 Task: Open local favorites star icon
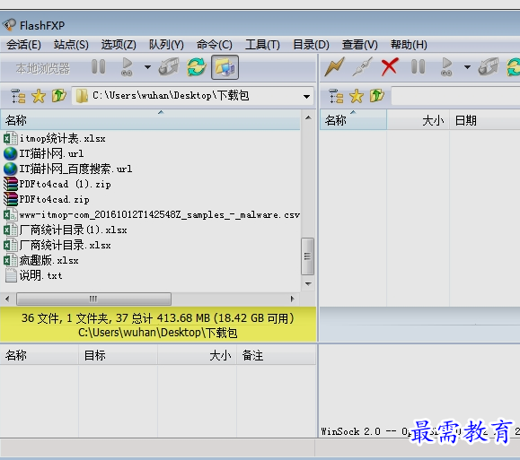pyautogui.click(x=39, y=96)
